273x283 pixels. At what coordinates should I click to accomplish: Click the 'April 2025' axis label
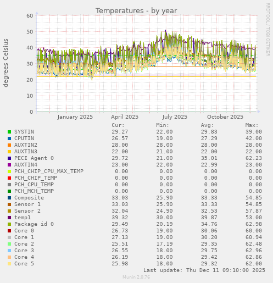pos(125,117)
